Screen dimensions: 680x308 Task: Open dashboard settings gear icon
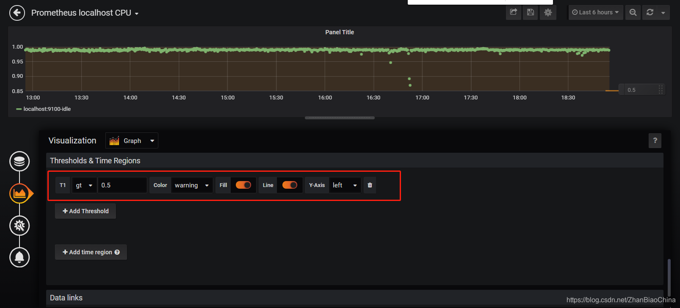click(548, 12)
